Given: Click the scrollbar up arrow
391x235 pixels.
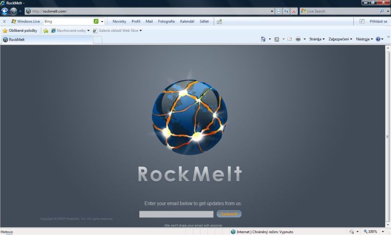Looking at the screenshot, I should (x=388, y=48).
